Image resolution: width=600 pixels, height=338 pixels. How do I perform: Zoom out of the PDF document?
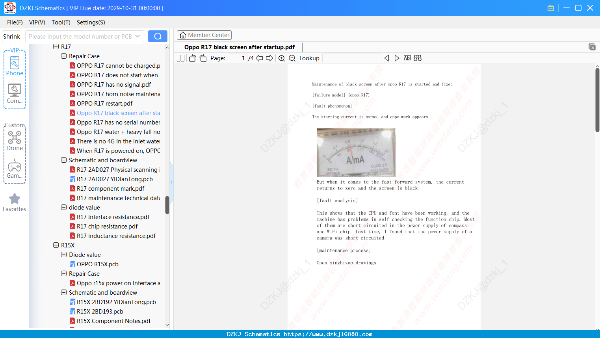point(292,58)
